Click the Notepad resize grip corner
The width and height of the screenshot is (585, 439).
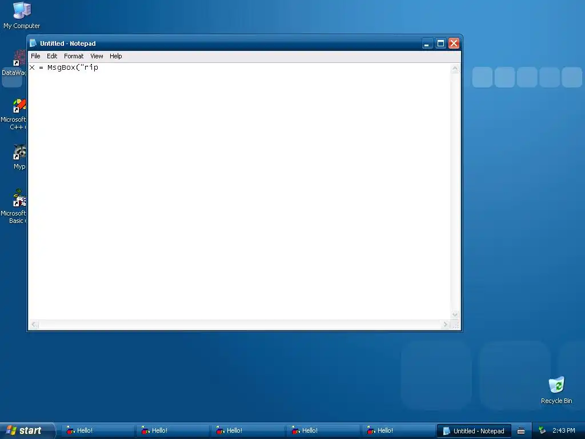coord(455,325)
